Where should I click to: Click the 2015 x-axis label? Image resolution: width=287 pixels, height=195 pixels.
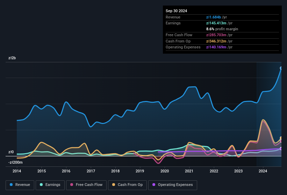tap(42, 171)
